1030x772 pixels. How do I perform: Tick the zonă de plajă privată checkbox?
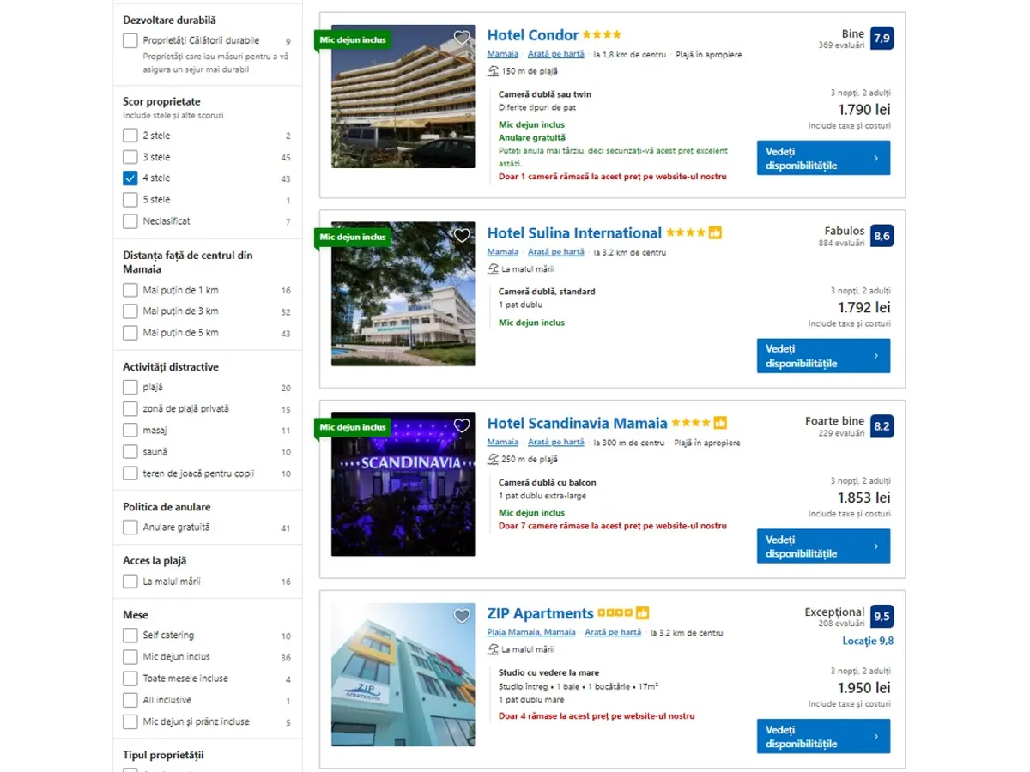[130, 409]
